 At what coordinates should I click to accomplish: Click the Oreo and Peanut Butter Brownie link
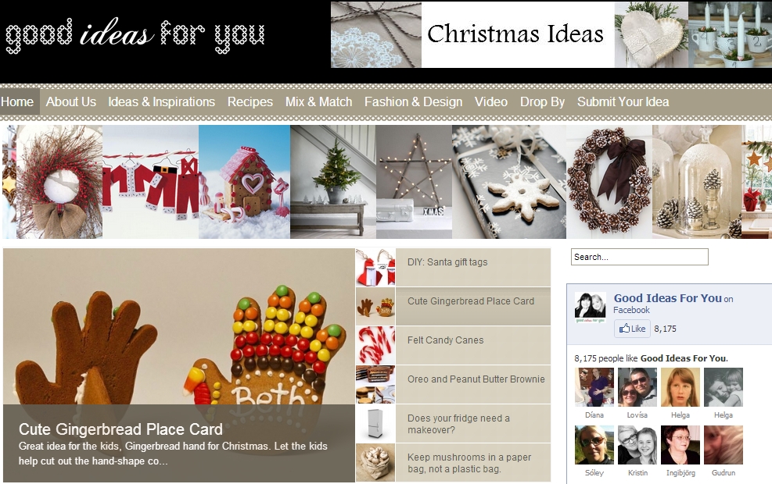coord(476,379)
